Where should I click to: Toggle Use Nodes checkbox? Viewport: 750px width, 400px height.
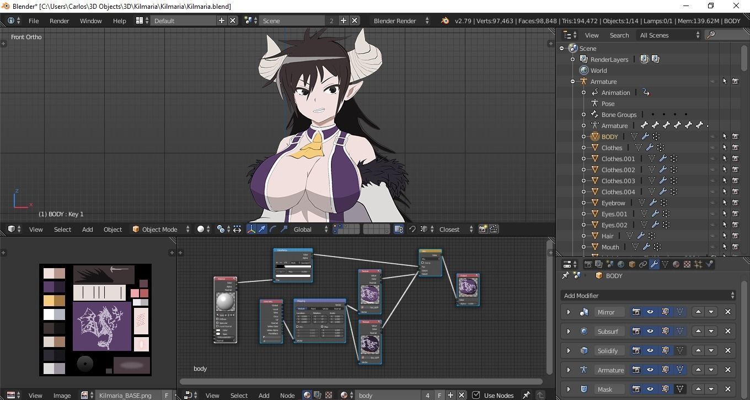point(476,395)
